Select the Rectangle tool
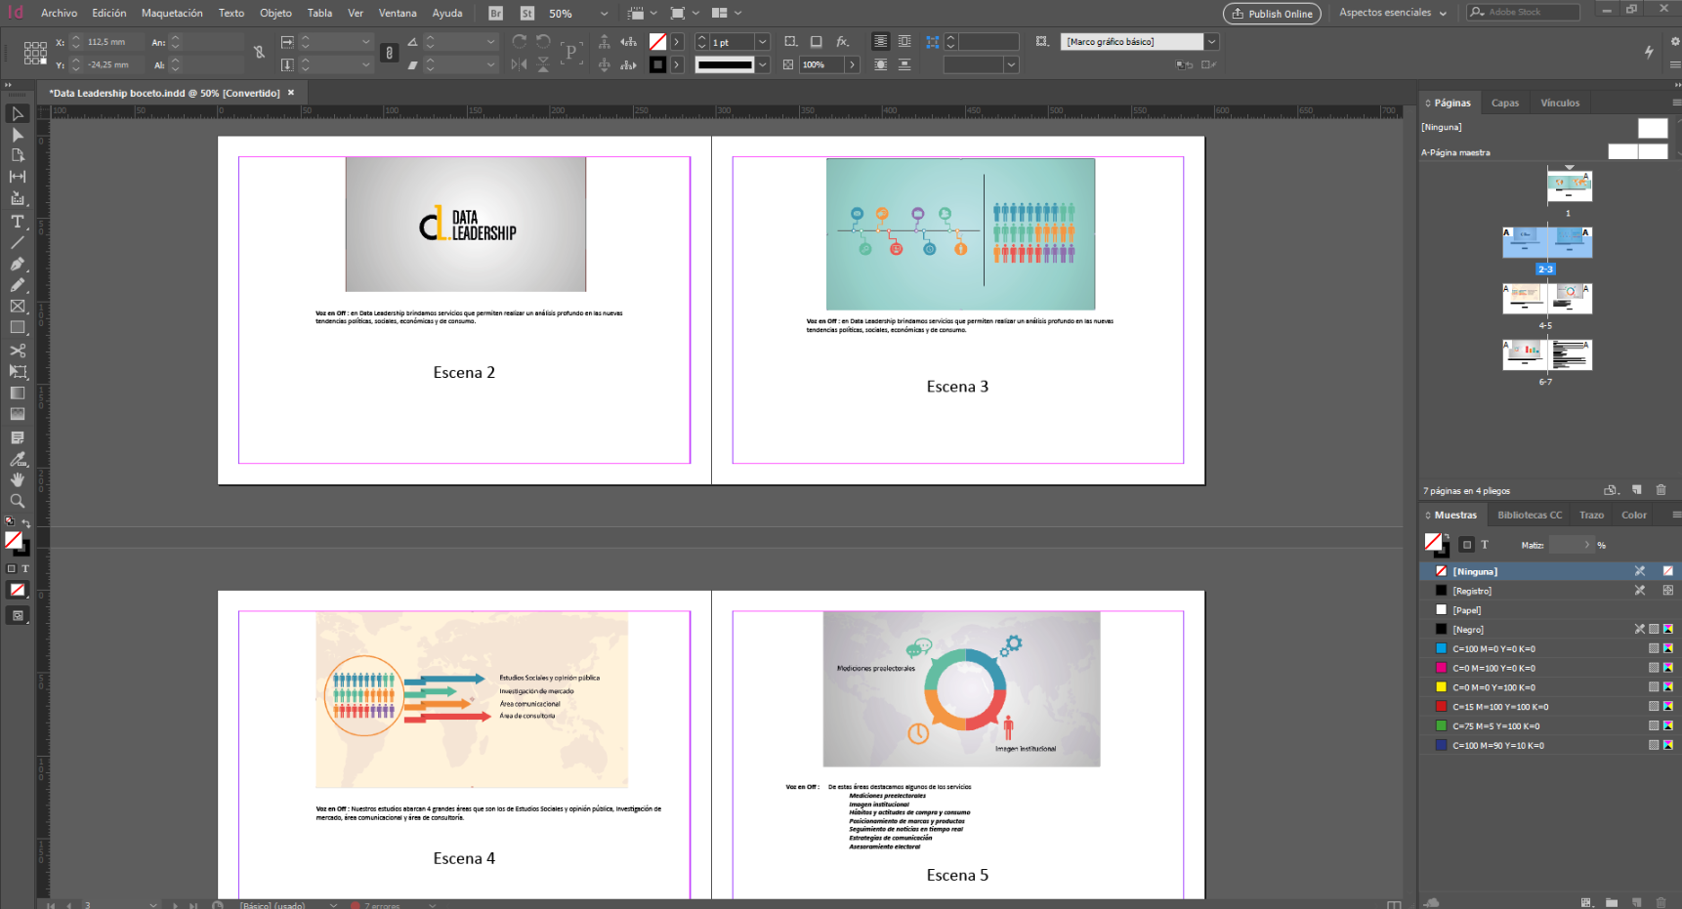Viewport: 1682px width, 909px height. [x=17, y=328]
